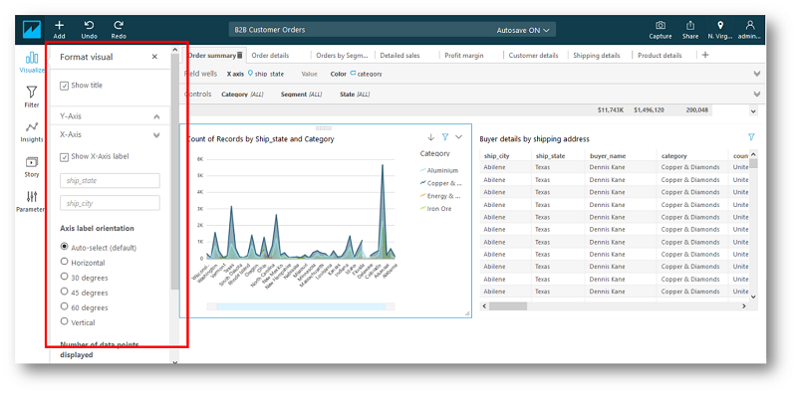Click the Undo icon
Screen dimensions: 797x394
(x=89, y=25)
